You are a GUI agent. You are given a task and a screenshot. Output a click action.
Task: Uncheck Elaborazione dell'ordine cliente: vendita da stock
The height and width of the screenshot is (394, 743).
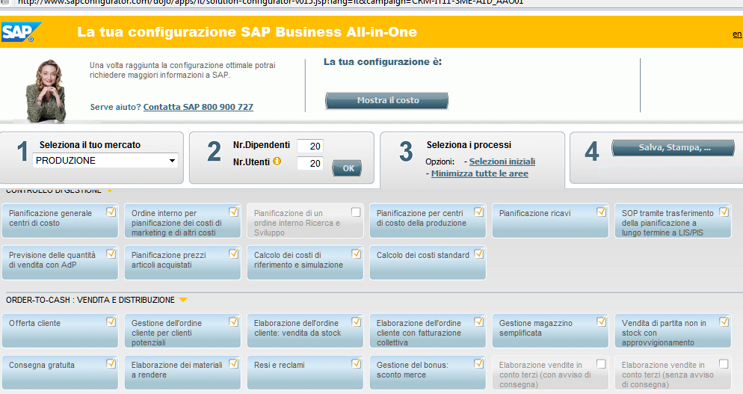[x=356, y=322]
